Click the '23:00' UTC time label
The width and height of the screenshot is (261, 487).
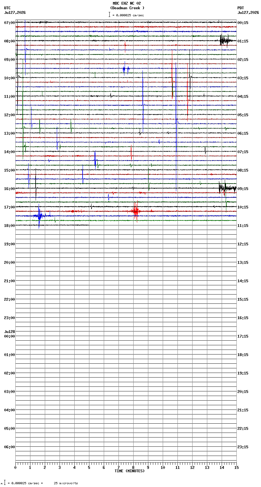tap(10, 318)
